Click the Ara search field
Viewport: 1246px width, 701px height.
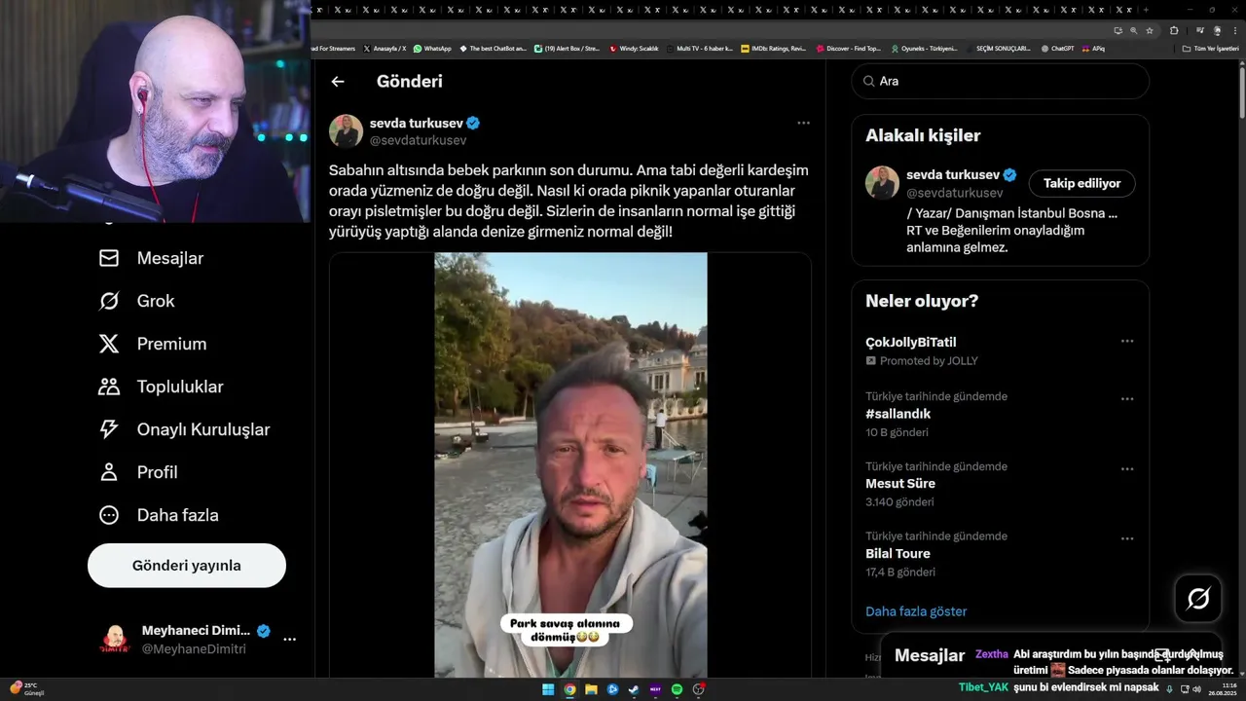click(x=1001, y=82)
